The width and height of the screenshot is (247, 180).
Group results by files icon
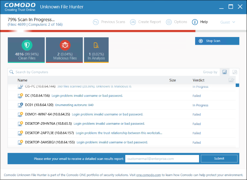tap(235, 72)
